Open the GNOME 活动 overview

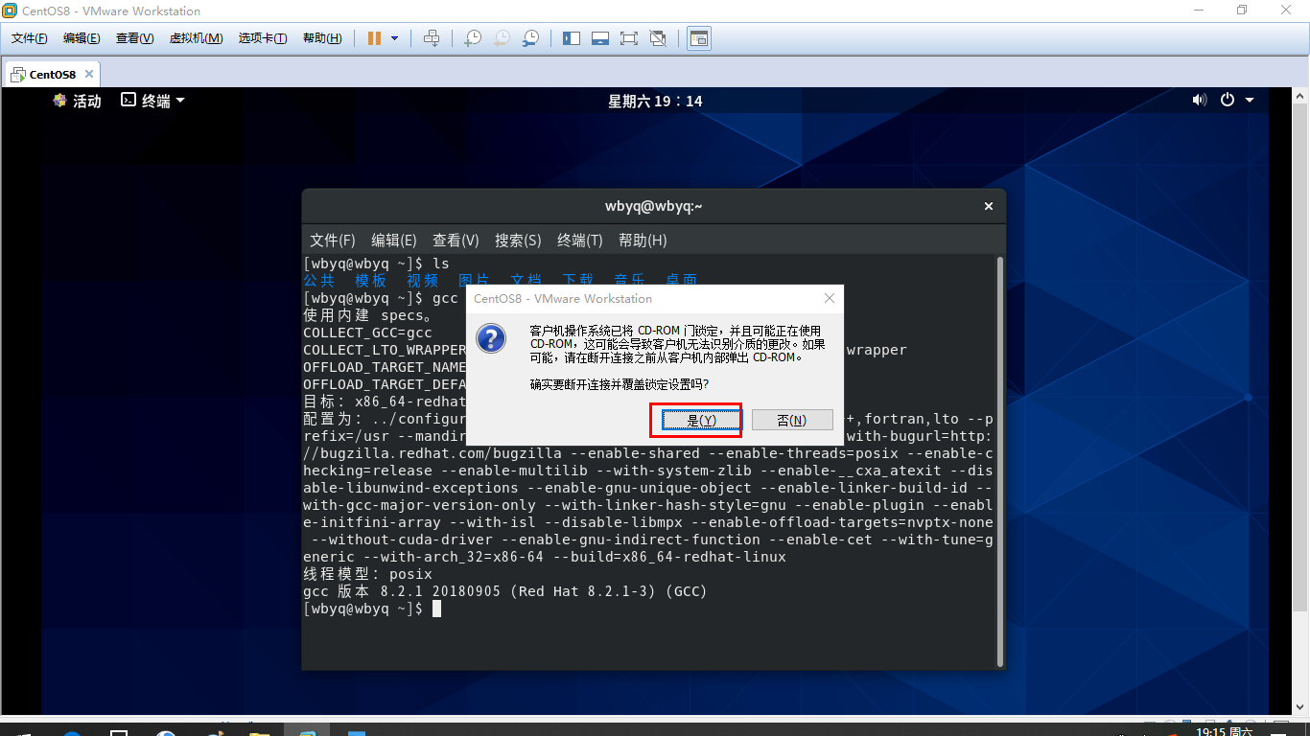[x=78, y=101]
